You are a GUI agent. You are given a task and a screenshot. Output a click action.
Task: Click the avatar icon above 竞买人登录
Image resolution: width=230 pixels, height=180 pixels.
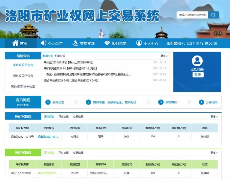197,61
